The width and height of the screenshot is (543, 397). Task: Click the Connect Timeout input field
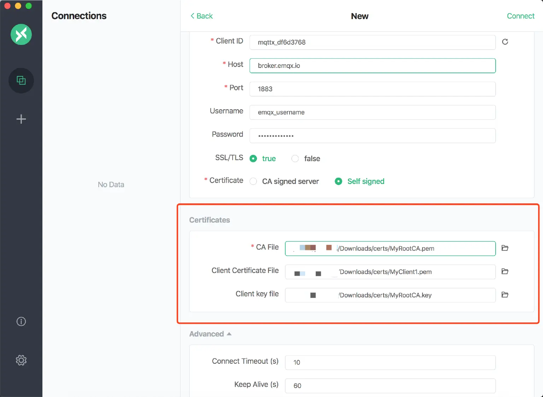pos(390,362)
